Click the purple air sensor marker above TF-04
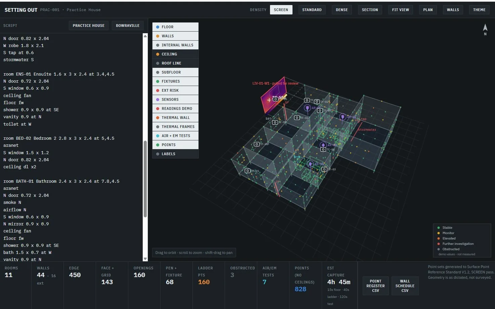The image size is (495, 309). pyautogui.click(x=323, y=145)
